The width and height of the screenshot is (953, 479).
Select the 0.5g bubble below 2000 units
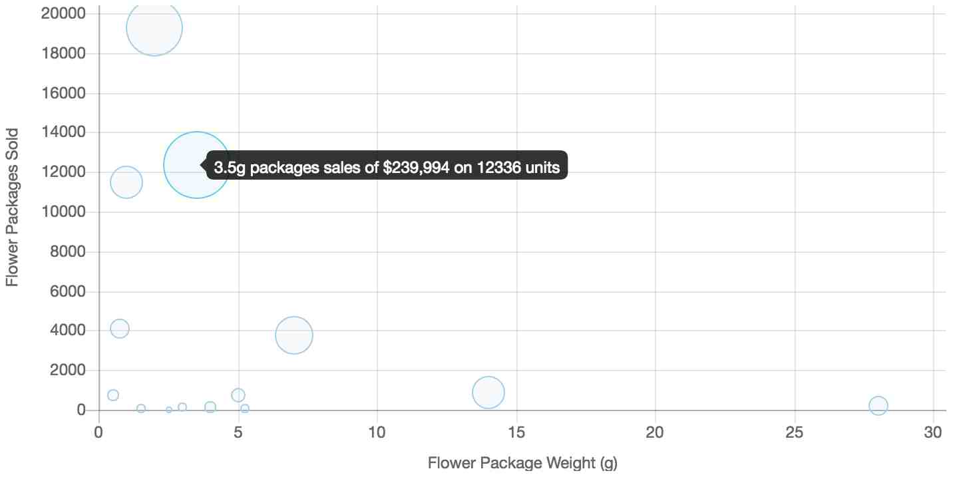pyautogui.click(x=113, y=395)
